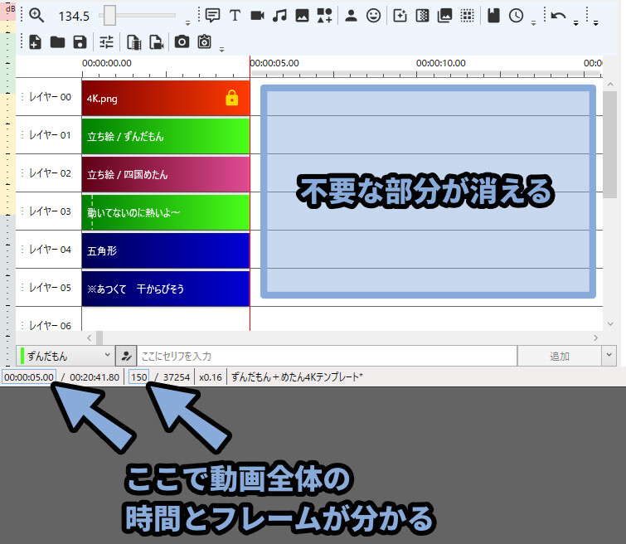Click the 00:00:00.00 ruler mark

click(107, 63)
